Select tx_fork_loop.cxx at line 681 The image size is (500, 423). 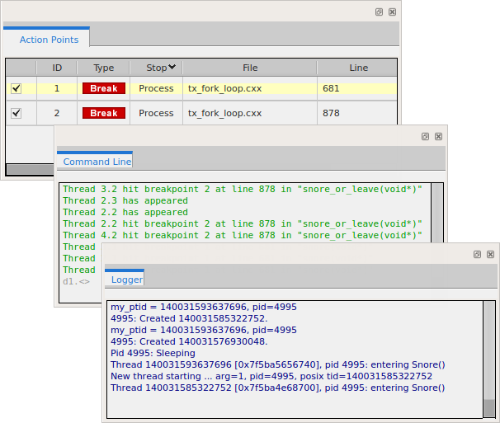click(x=224, y=88)
